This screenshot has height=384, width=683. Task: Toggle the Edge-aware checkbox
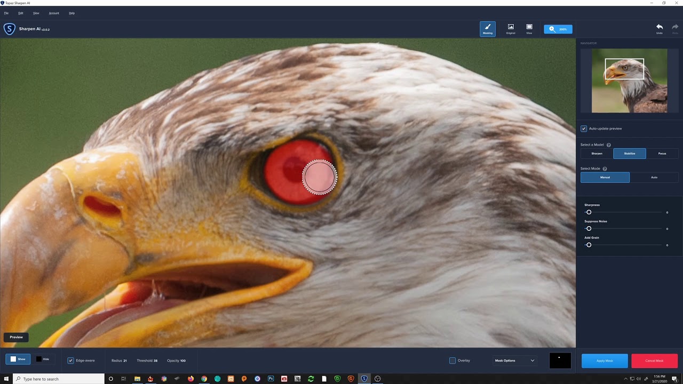coord(70,361)
